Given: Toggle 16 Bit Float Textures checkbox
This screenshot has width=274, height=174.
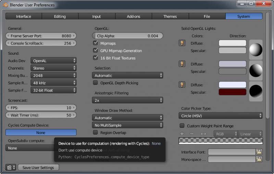Looking at the screenshot, I should (x=96, y=58).
